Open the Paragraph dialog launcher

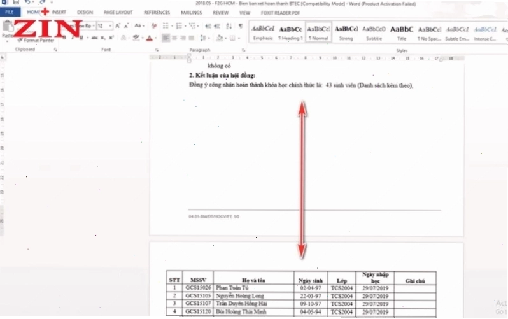(x=243, y=50)
